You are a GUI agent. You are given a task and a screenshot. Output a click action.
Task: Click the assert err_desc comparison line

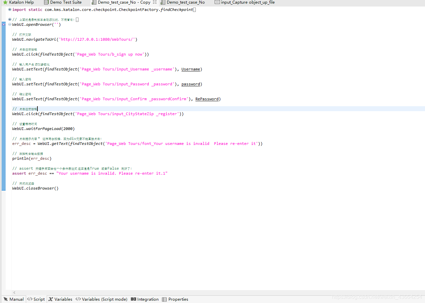coord(90,173)
